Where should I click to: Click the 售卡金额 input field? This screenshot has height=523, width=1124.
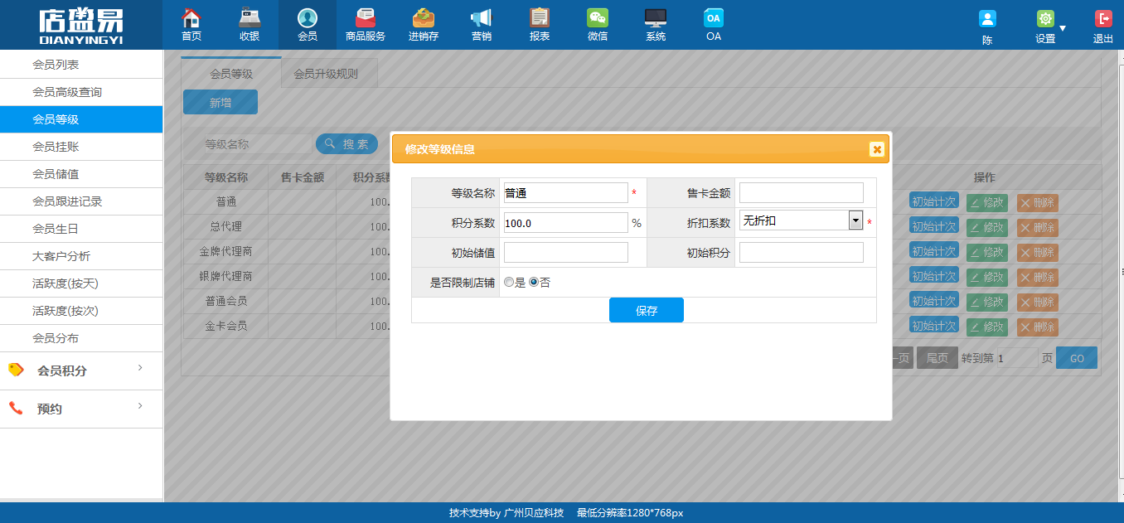pos(802,193)
